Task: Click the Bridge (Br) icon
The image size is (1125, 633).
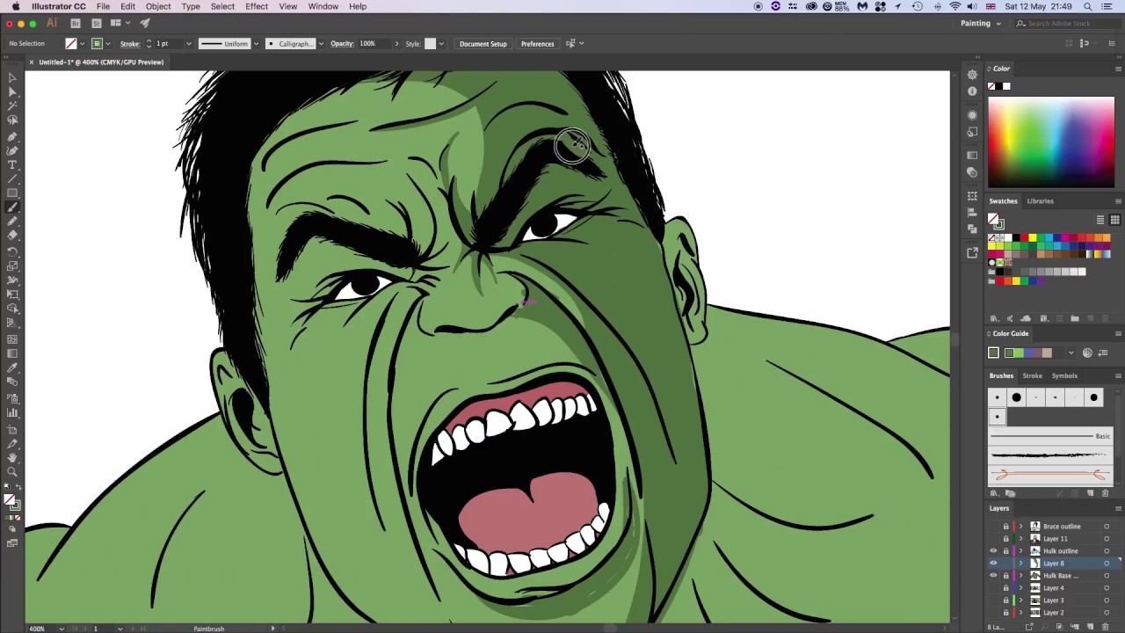Action: pyautogui.click(x=76, y=23)
